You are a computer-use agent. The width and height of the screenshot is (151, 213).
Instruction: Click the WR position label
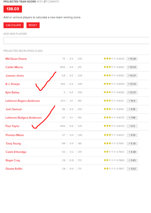pyautogui.click(x=64, y=143)
